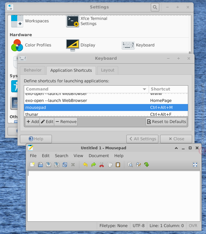Click the Reload document icon in Mousepad
The width and height of the screenshot is (206, 234).
coord(65,165)
